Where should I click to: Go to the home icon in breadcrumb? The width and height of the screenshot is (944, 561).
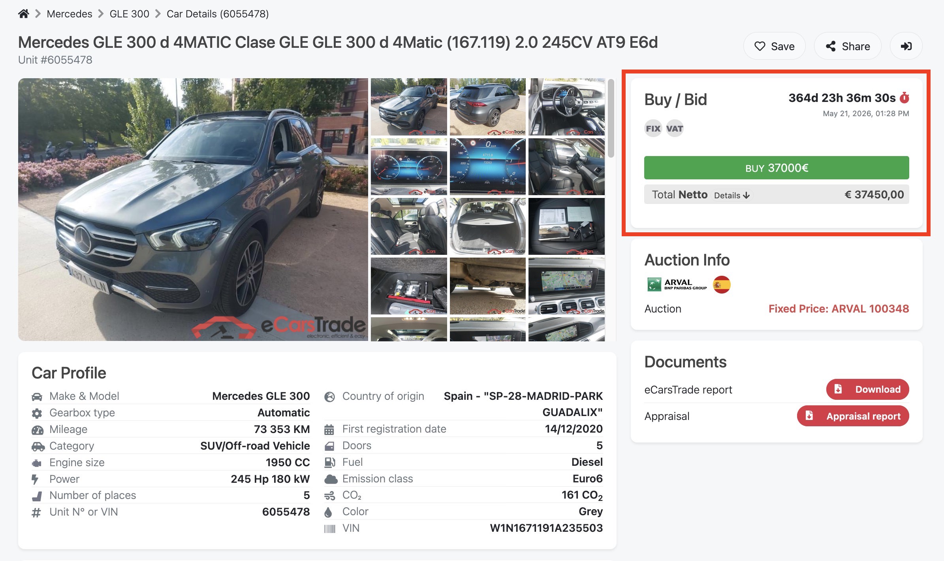(x=24, y=14)
